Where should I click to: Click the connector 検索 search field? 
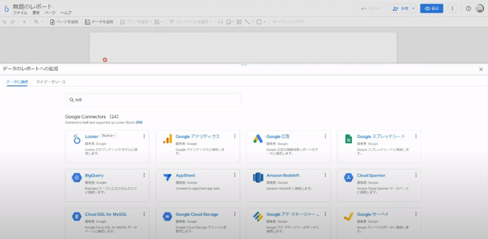point(154,100)
